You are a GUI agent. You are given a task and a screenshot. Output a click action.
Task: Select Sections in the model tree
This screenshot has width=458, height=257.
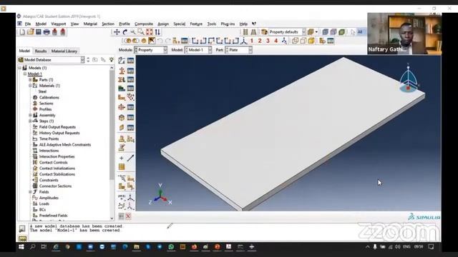46,104
